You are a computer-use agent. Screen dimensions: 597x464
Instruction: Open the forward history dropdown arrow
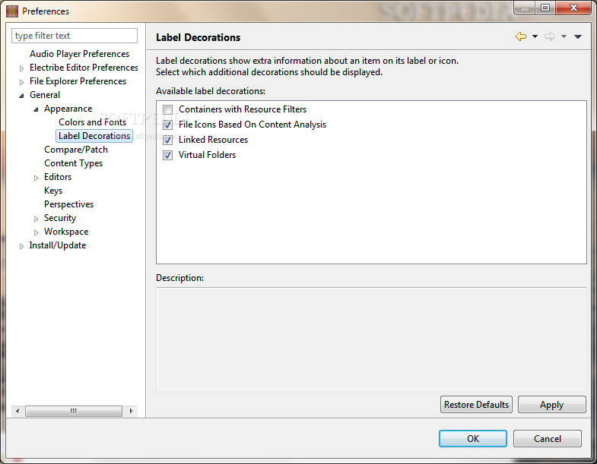click(564, 36)
